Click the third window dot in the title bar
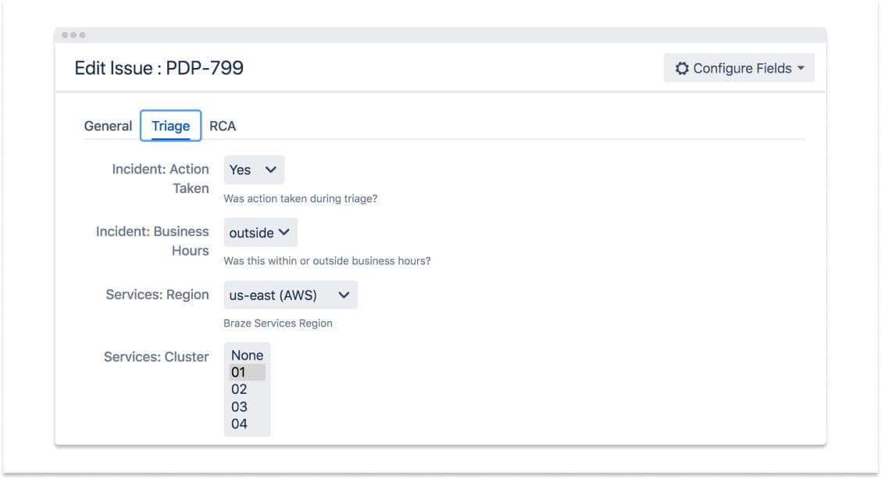Screen dimensions: 881x479 click(x=82, y=35)
